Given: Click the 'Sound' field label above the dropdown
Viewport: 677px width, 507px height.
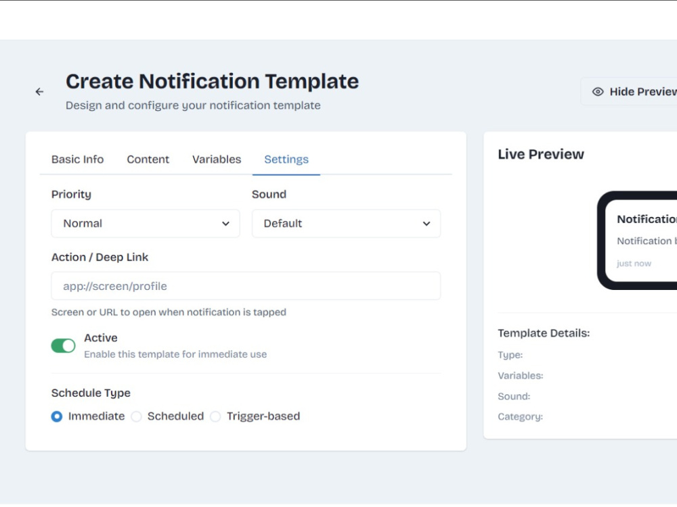Looking at the screenshot, I should [x=269, y=195].
